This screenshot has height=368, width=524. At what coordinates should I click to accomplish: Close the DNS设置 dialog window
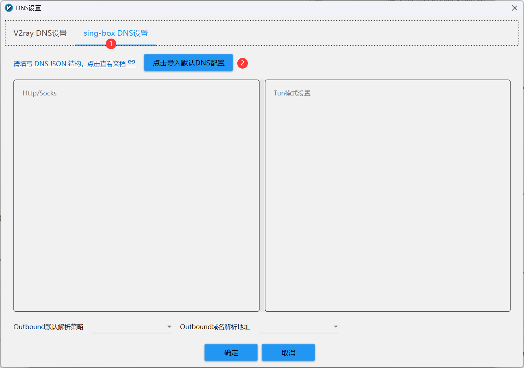click(514, 8)
